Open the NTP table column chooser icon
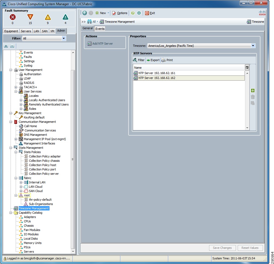The image size is (274, 264). 247,67
